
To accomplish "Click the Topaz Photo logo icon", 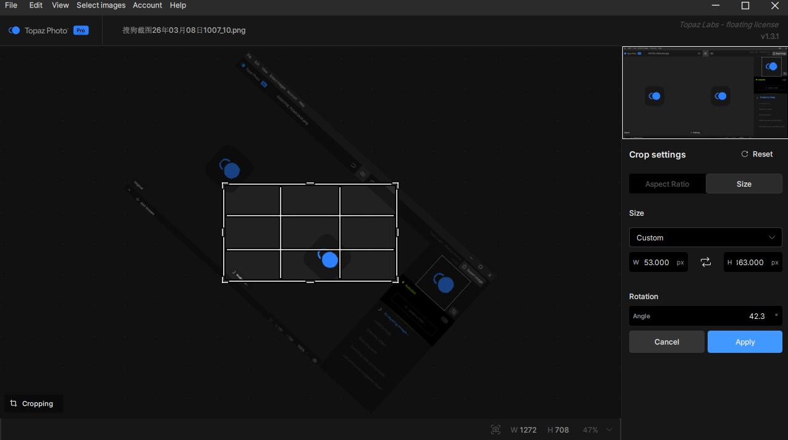I will (x=14, y=30).
